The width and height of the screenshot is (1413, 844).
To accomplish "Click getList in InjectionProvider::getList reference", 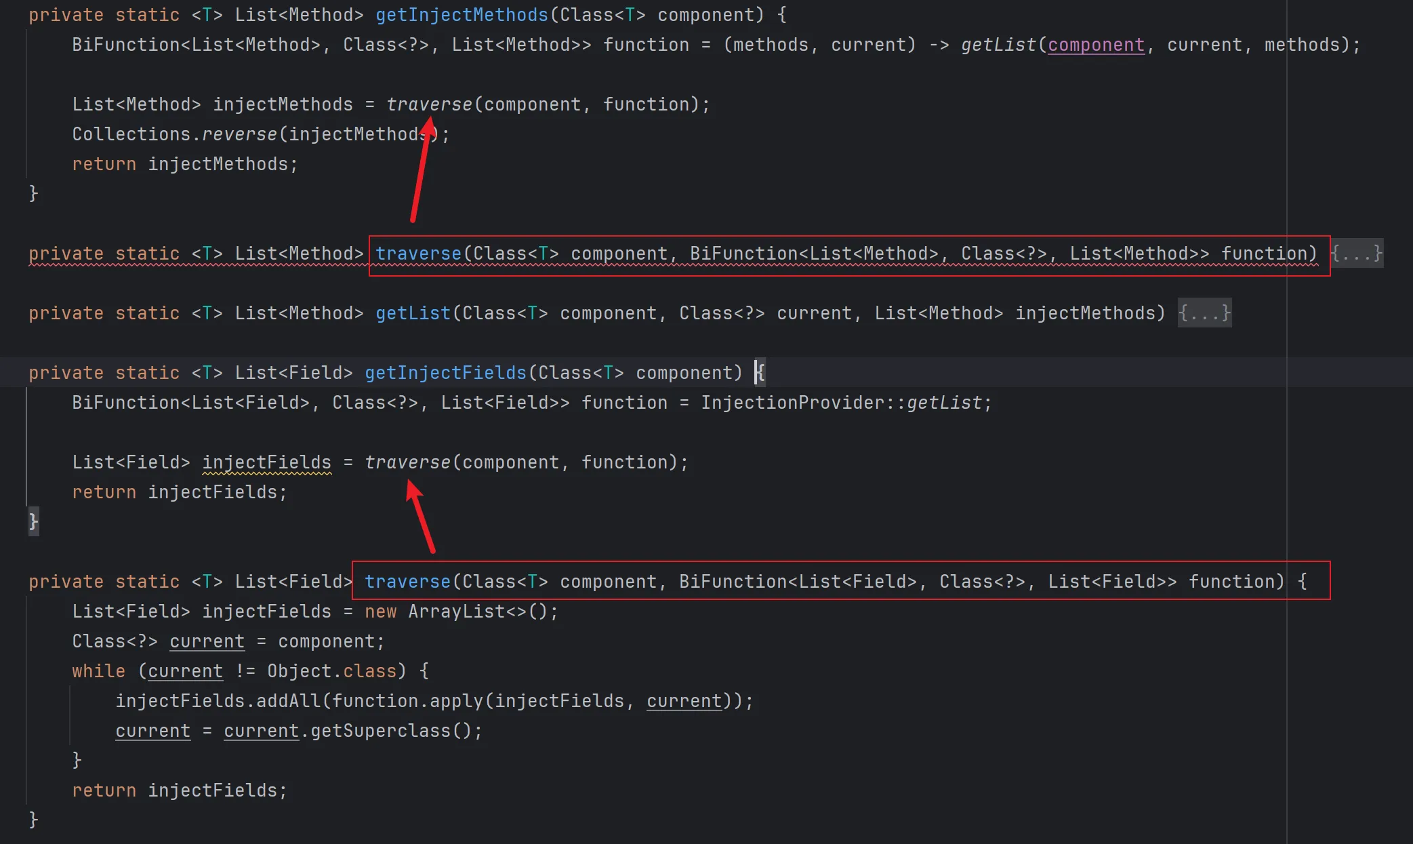I will pos(944,403).
